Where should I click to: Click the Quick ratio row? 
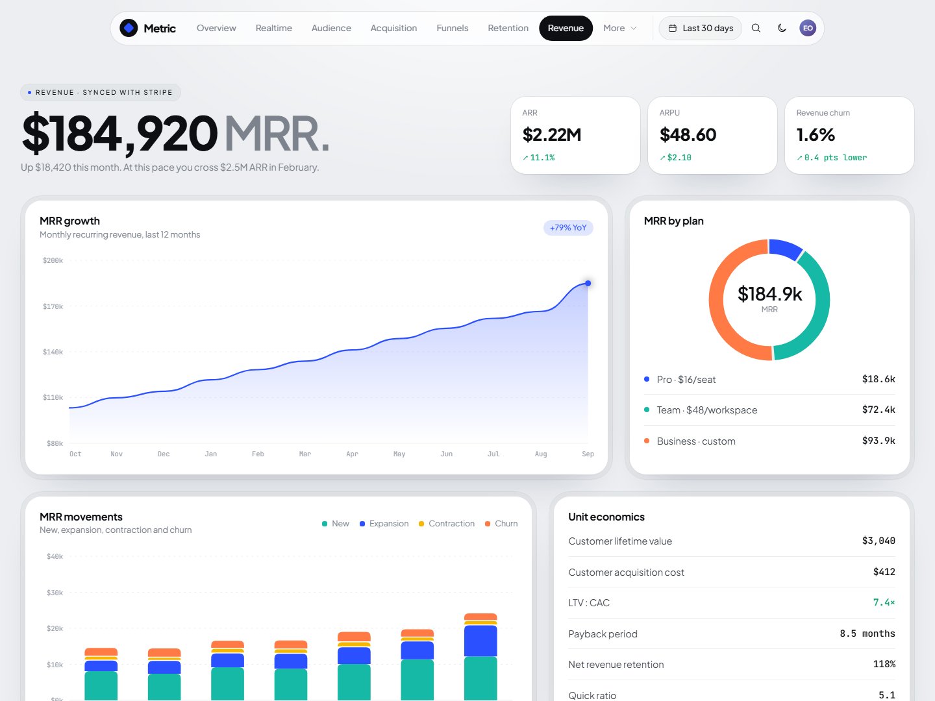pyautogui.click(x=732, y=692)
